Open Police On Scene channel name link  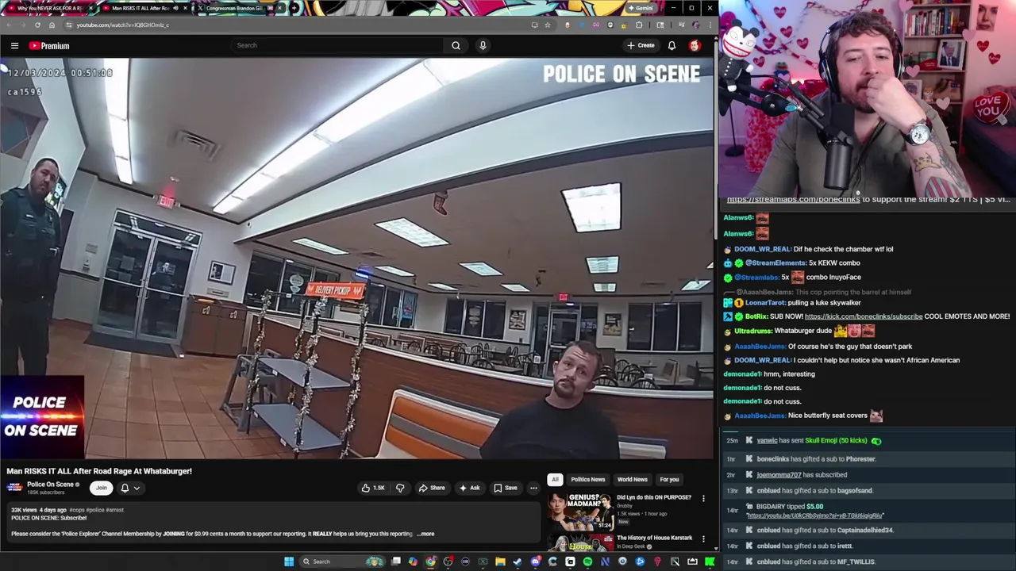(x=51, y=485)
